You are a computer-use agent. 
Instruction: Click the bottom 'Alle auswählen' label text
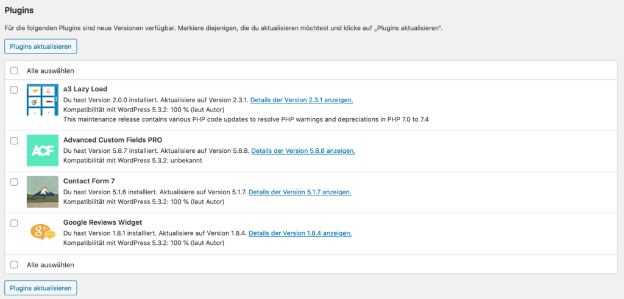(51, 265)
